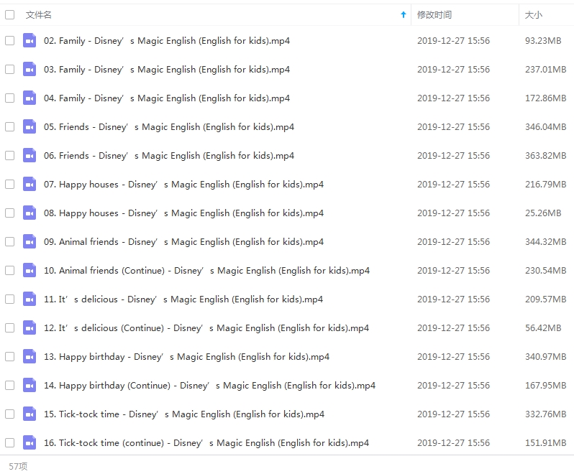Open file 10. Animal friends (Continue) mp4
This screenshot has height=474, width=574.
pyautogui.click(x=207, y=271)
